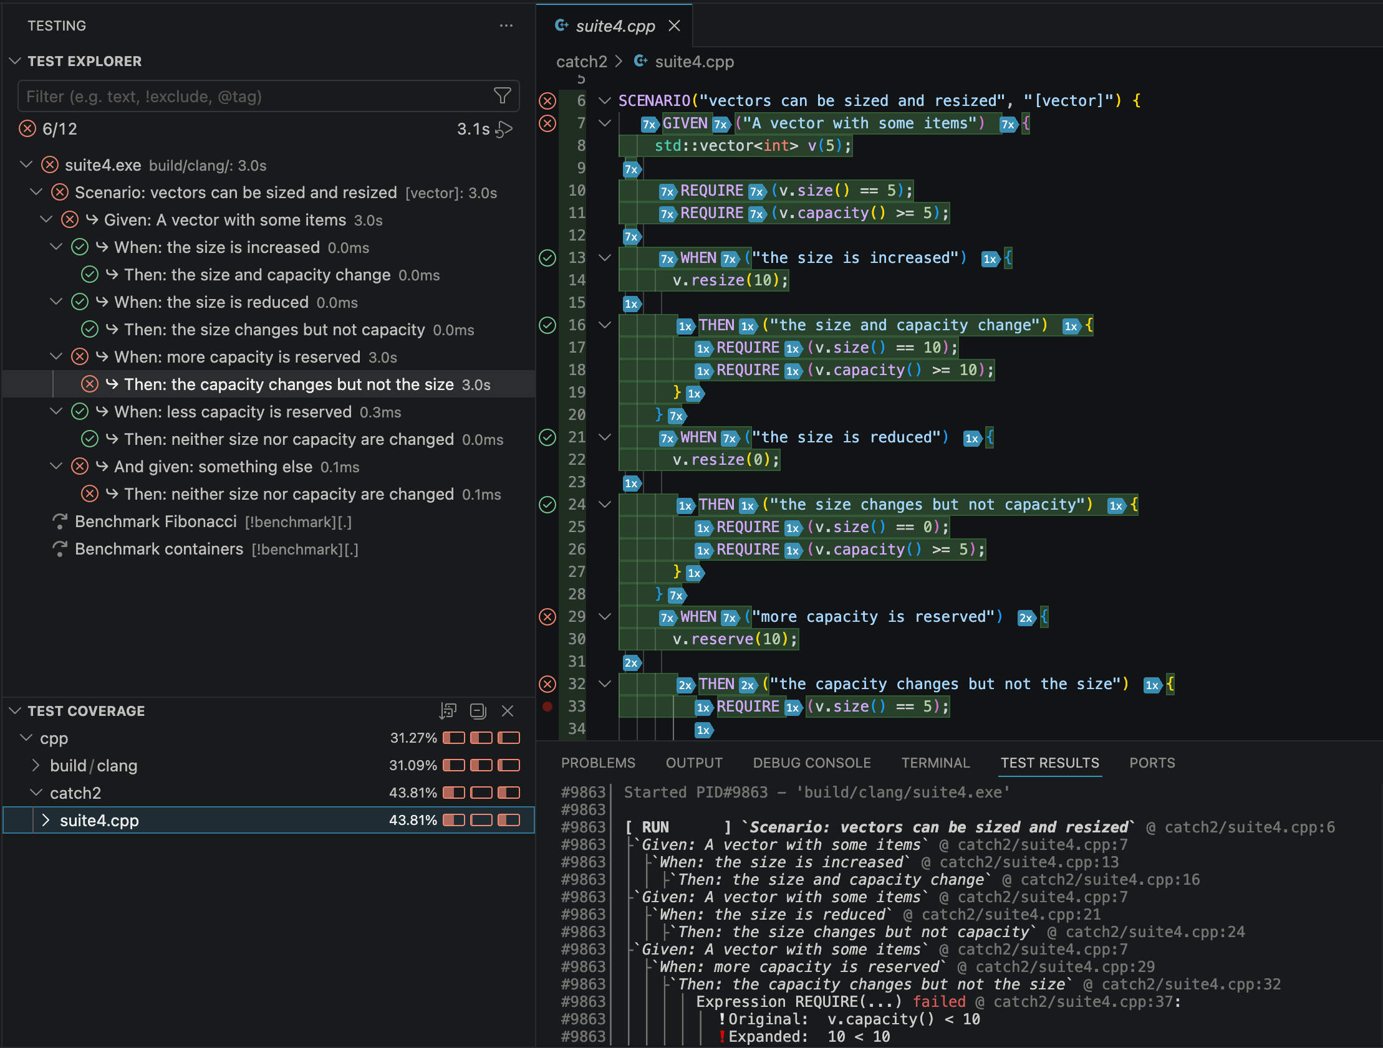Click the failed test icon on line 32
The height and width of the screenshot is (1048, 1383).
pyautogui.click(x=547, y=684)
